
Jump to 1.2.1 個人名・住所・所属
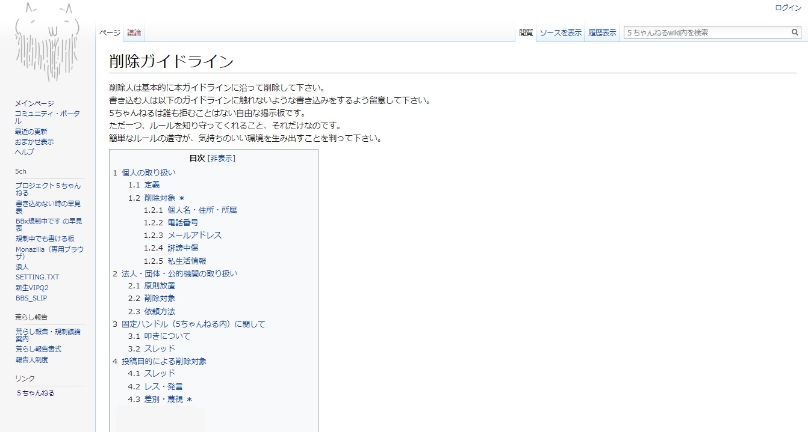(x=190, y=210)
